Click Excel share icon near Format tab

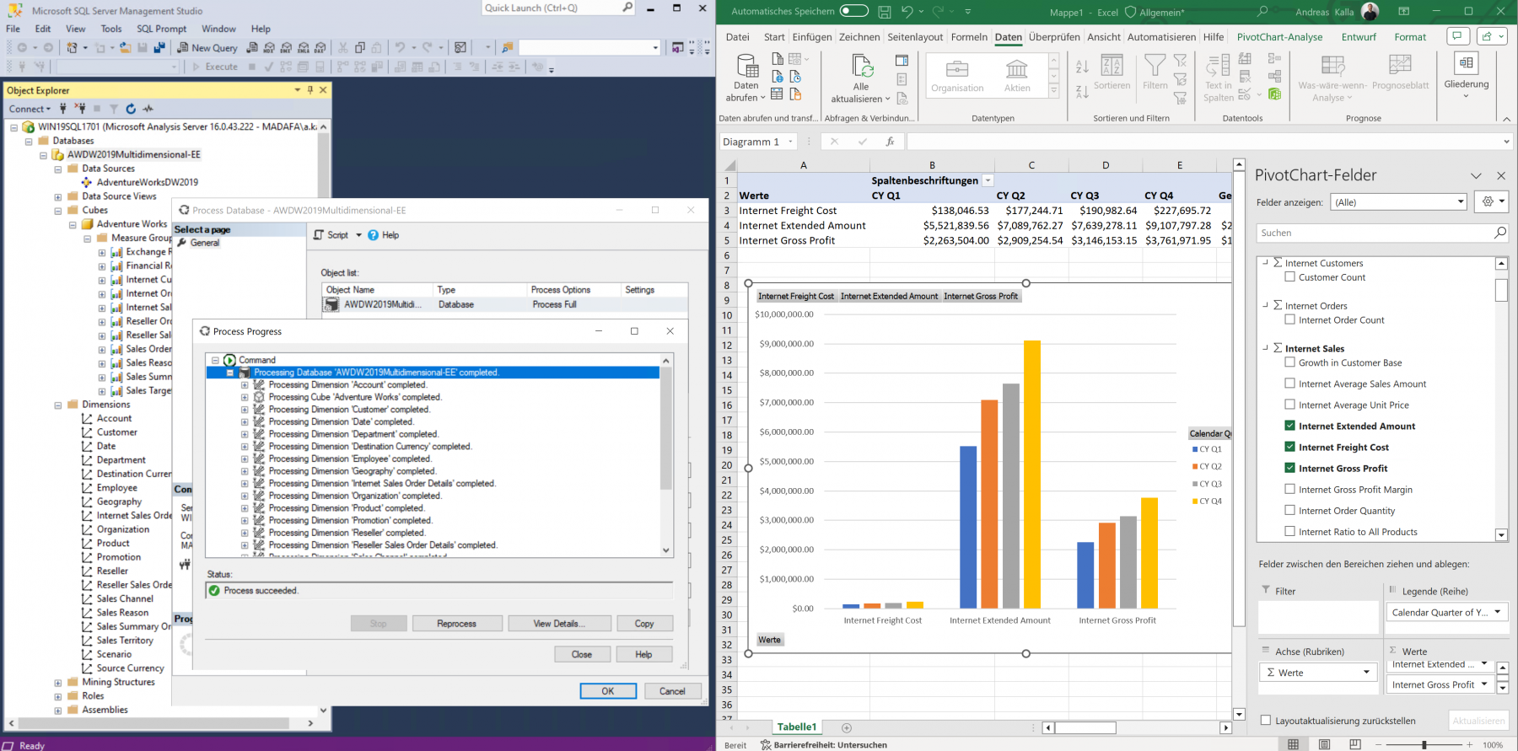[x=1494, y=36]
